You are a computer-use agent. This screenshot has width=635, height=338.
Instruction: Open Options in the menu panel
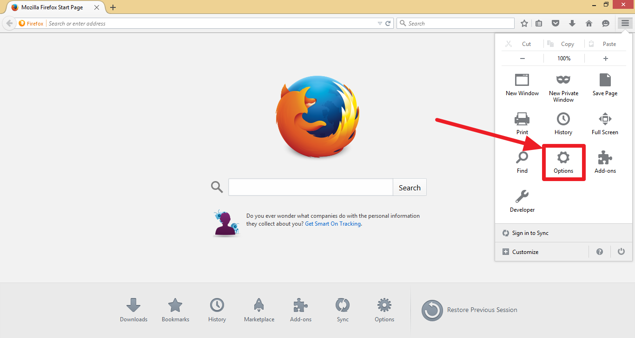[563, 162]
